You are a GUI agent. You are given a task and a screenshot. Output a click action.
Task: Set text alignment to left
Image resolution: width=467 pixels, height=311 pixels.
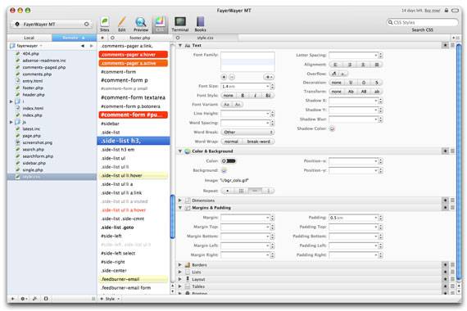tap(335, 65)
